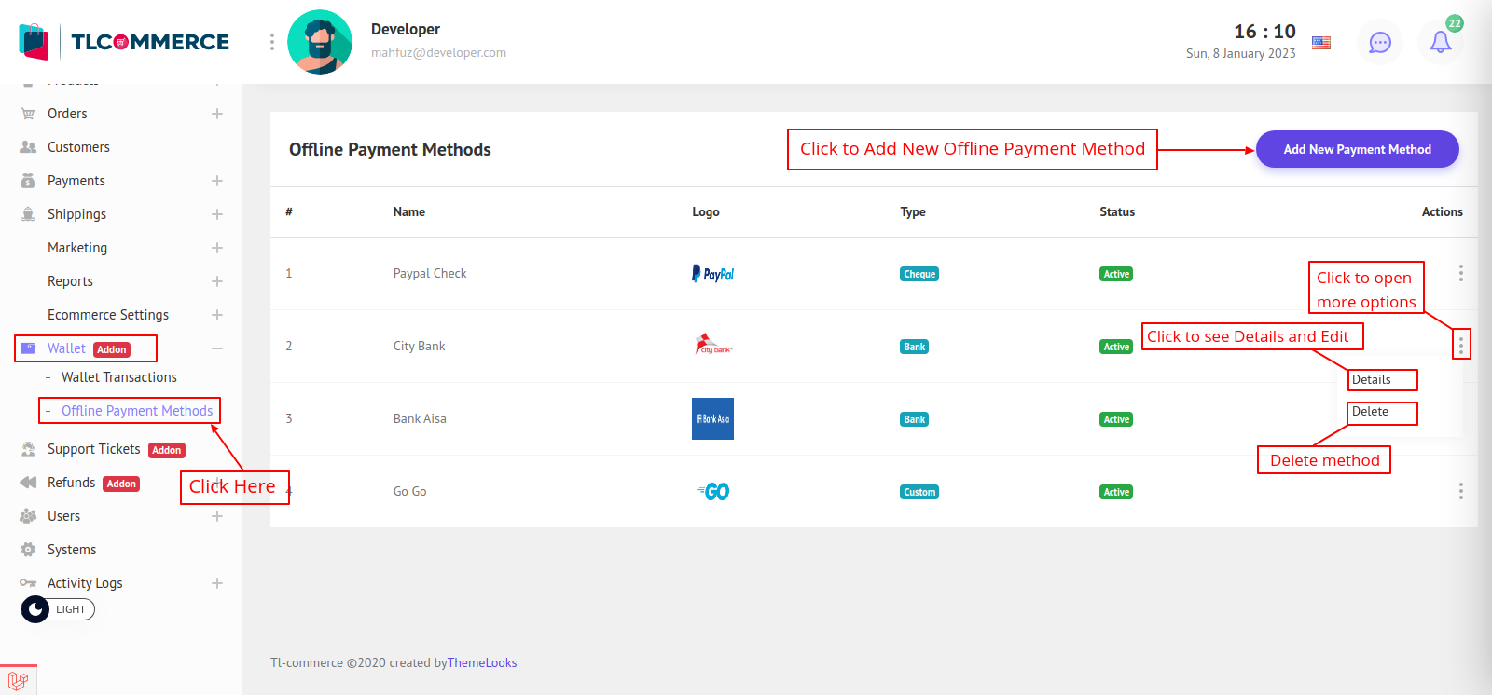This screenshot has width=1492, height=695.
Task: Open Wallet Transactions in the sidebar
Action: (x=118, y=377)
